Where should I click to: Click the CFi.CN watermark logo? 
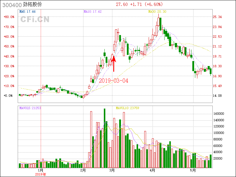pyautogui.click(x=35, y=19)
